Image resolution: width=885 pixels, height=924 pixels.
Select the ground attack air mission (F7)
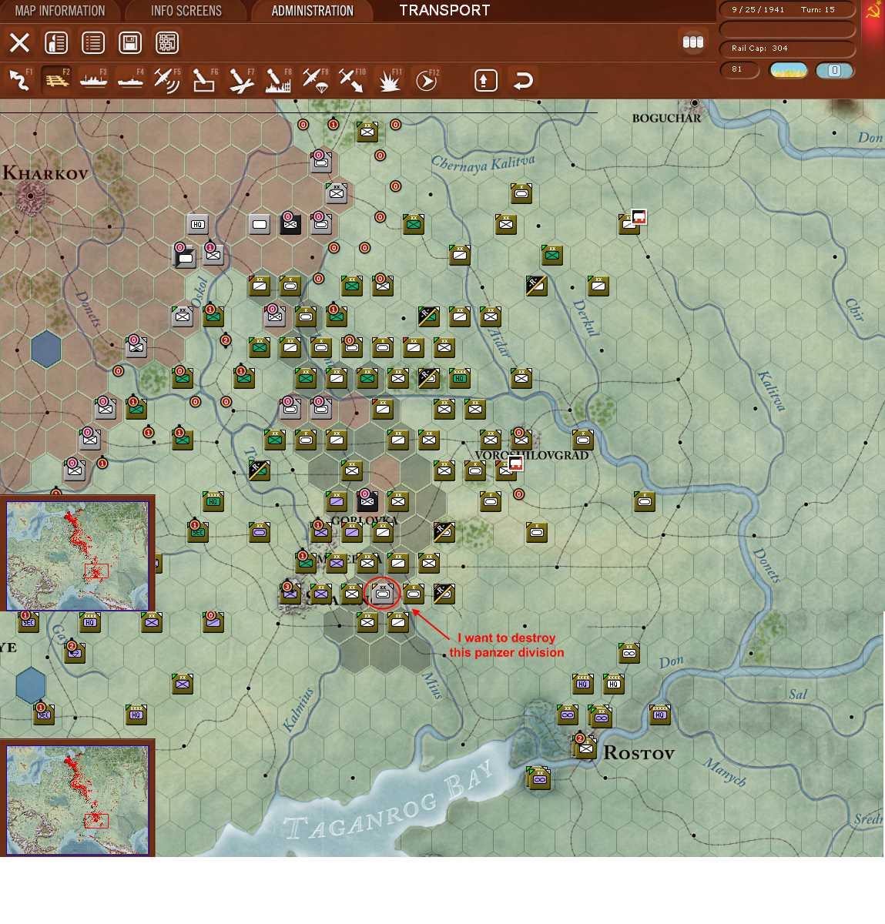tap(241, 79)
